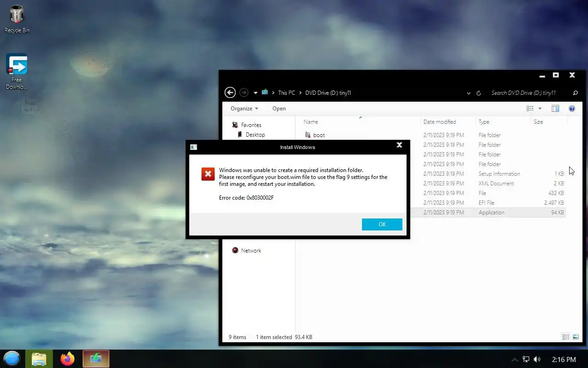Open Explorer help via question mark icon

(x=572, y=109)
